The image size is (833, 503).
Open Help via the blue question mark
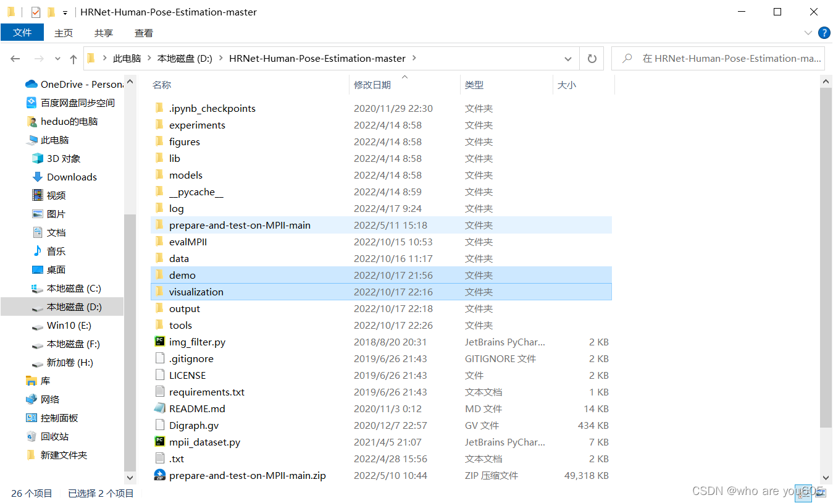pyautogui.click(x=824, y=33)
